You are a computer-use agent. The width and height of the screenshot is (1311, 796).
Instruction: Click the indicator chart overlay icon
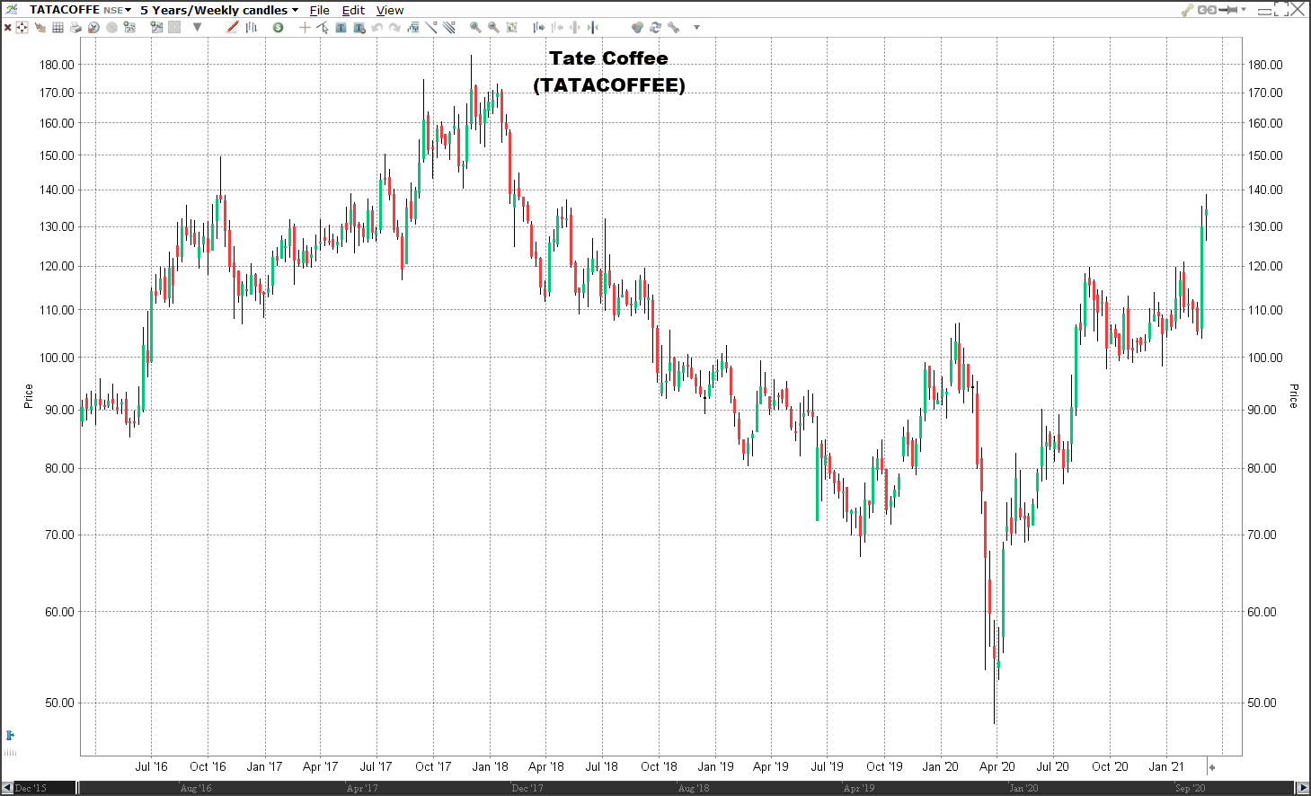pos(412,27)
